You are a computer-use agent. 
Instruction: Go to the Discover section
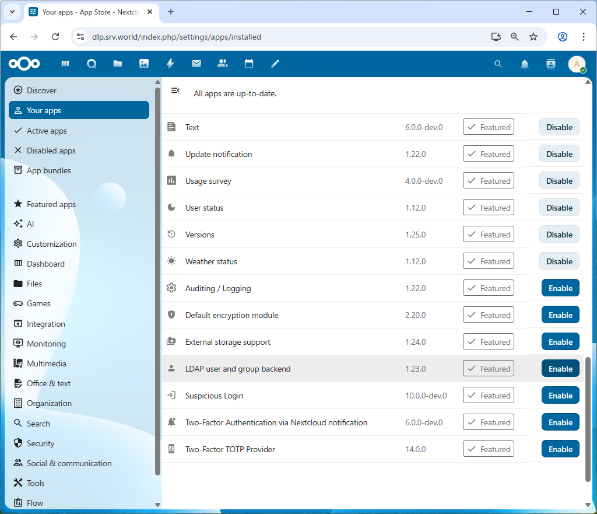(x=42, y=90)
